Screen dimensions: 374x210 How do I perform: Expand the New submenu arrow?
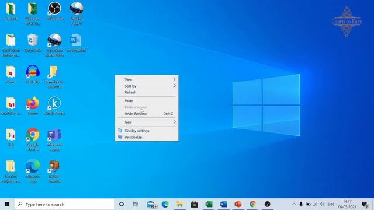pyautogui.click(x=174, y=122)
